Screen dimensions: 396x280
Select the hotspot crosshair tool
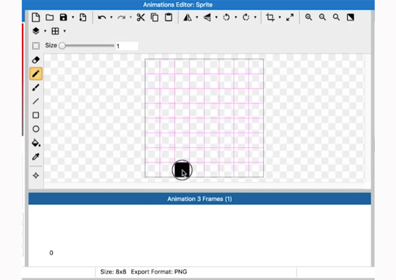point(36,175)
